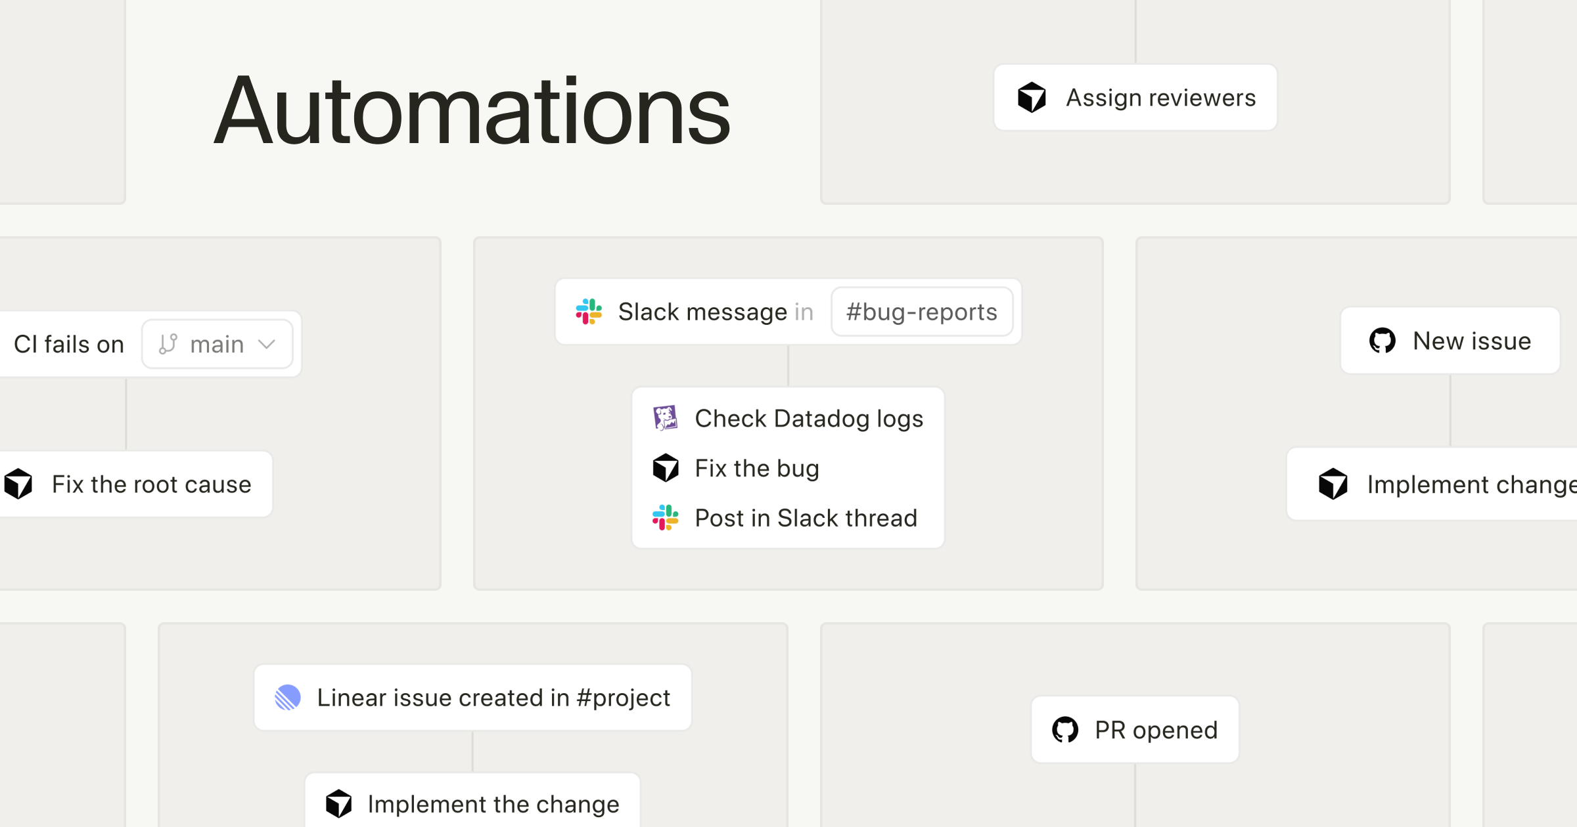The height and width of the screenshot is (827, 1577).
Task: Select the Datadog icon beside Check Datadog logs
Action: pyautogui.click(x=665, y=418)
